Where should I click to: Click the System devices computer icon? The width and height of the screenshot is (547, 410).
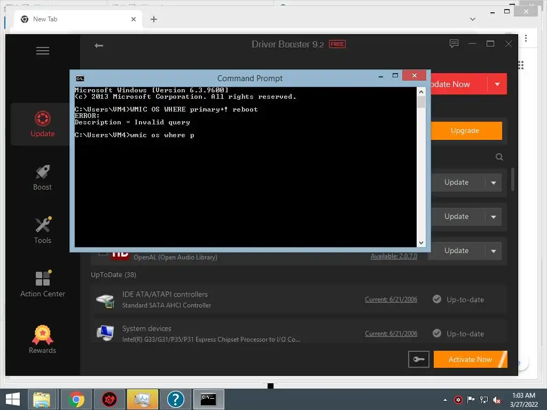pyautogui.click(x=105, y=333)
